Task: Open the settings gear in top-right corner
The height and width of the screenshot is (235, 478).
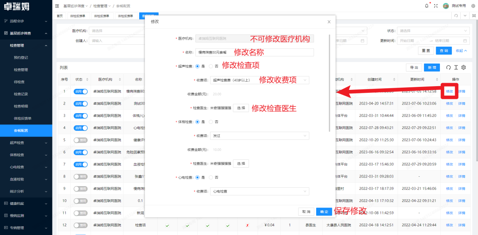Action: (473, 6)
